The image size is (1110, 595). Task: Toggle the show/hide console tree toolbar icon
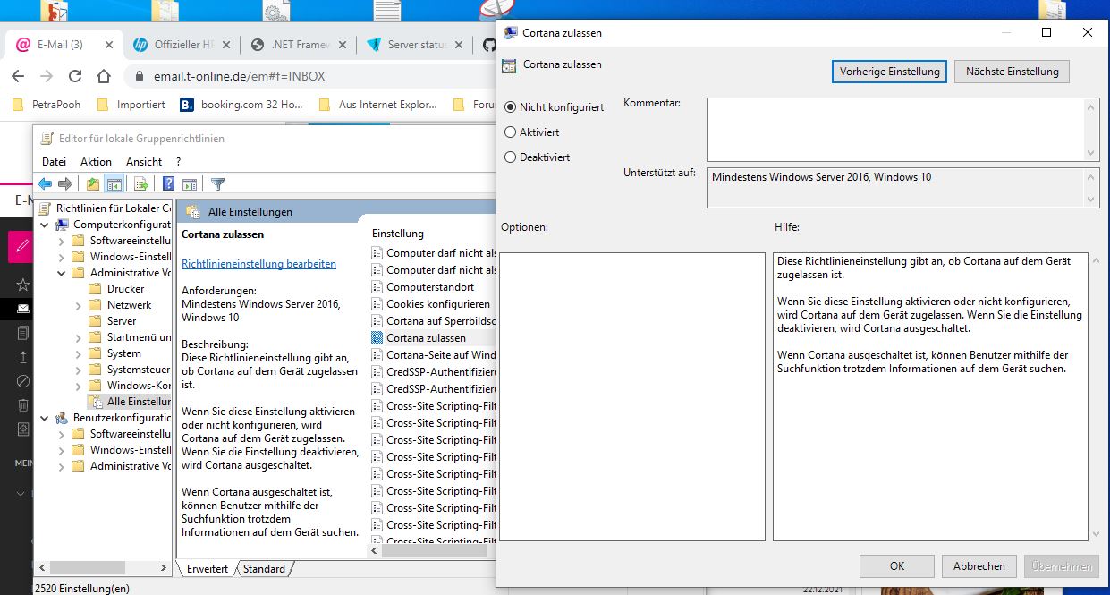pos(114,184)
